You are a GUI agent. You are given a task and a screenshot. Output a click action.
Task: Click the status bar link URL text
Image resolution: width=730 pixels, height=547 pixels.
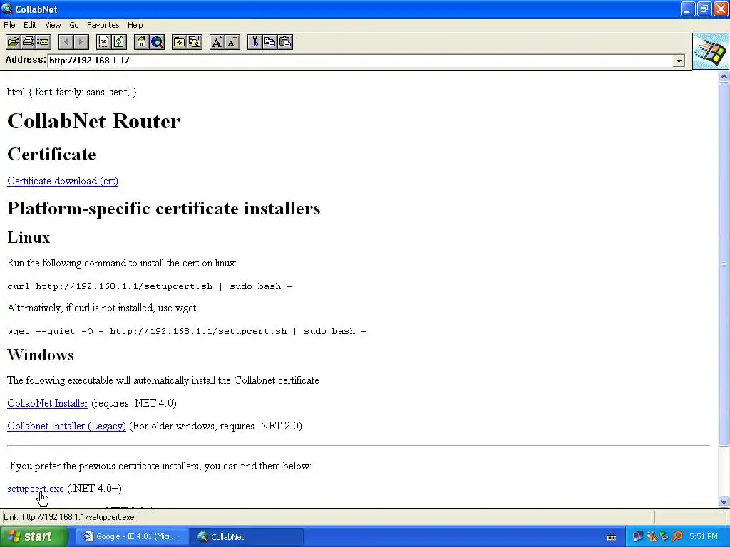pyautogui.click(x=69, y=517)
